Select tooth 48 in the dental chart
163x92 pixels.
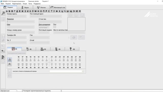(19, 65)
